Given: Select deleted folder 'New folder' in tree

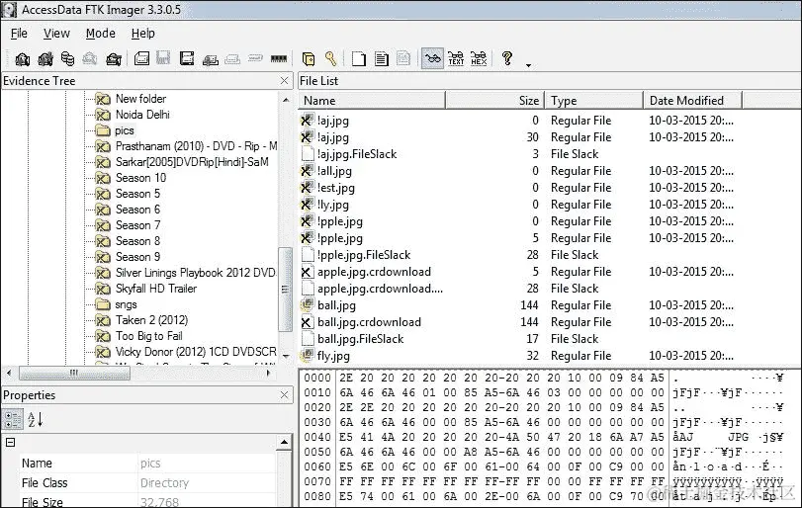Looking at the screenshot, I should click(x=140, y=99).
